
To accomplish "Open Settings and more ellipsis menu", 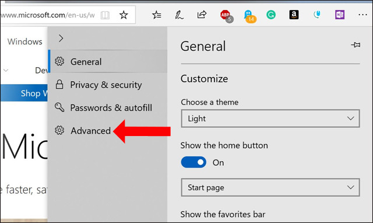I will 363,15.
